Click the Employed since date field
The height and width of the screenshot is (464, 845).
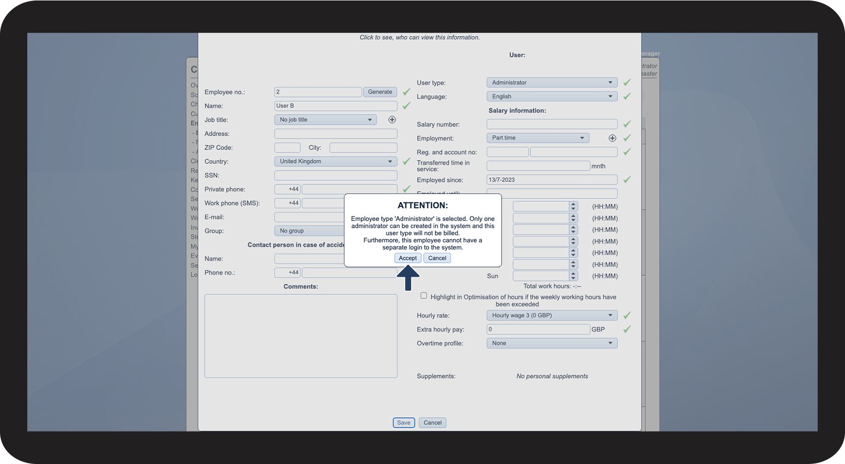click(552, 180)
